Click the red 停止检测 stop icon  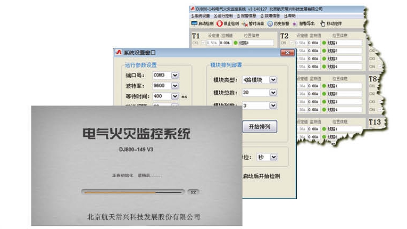click(x=220, y=23)
